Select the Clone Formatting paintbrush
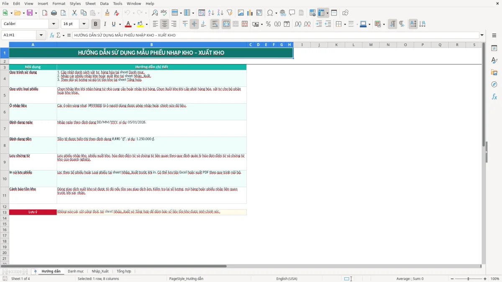 point(108,13)
